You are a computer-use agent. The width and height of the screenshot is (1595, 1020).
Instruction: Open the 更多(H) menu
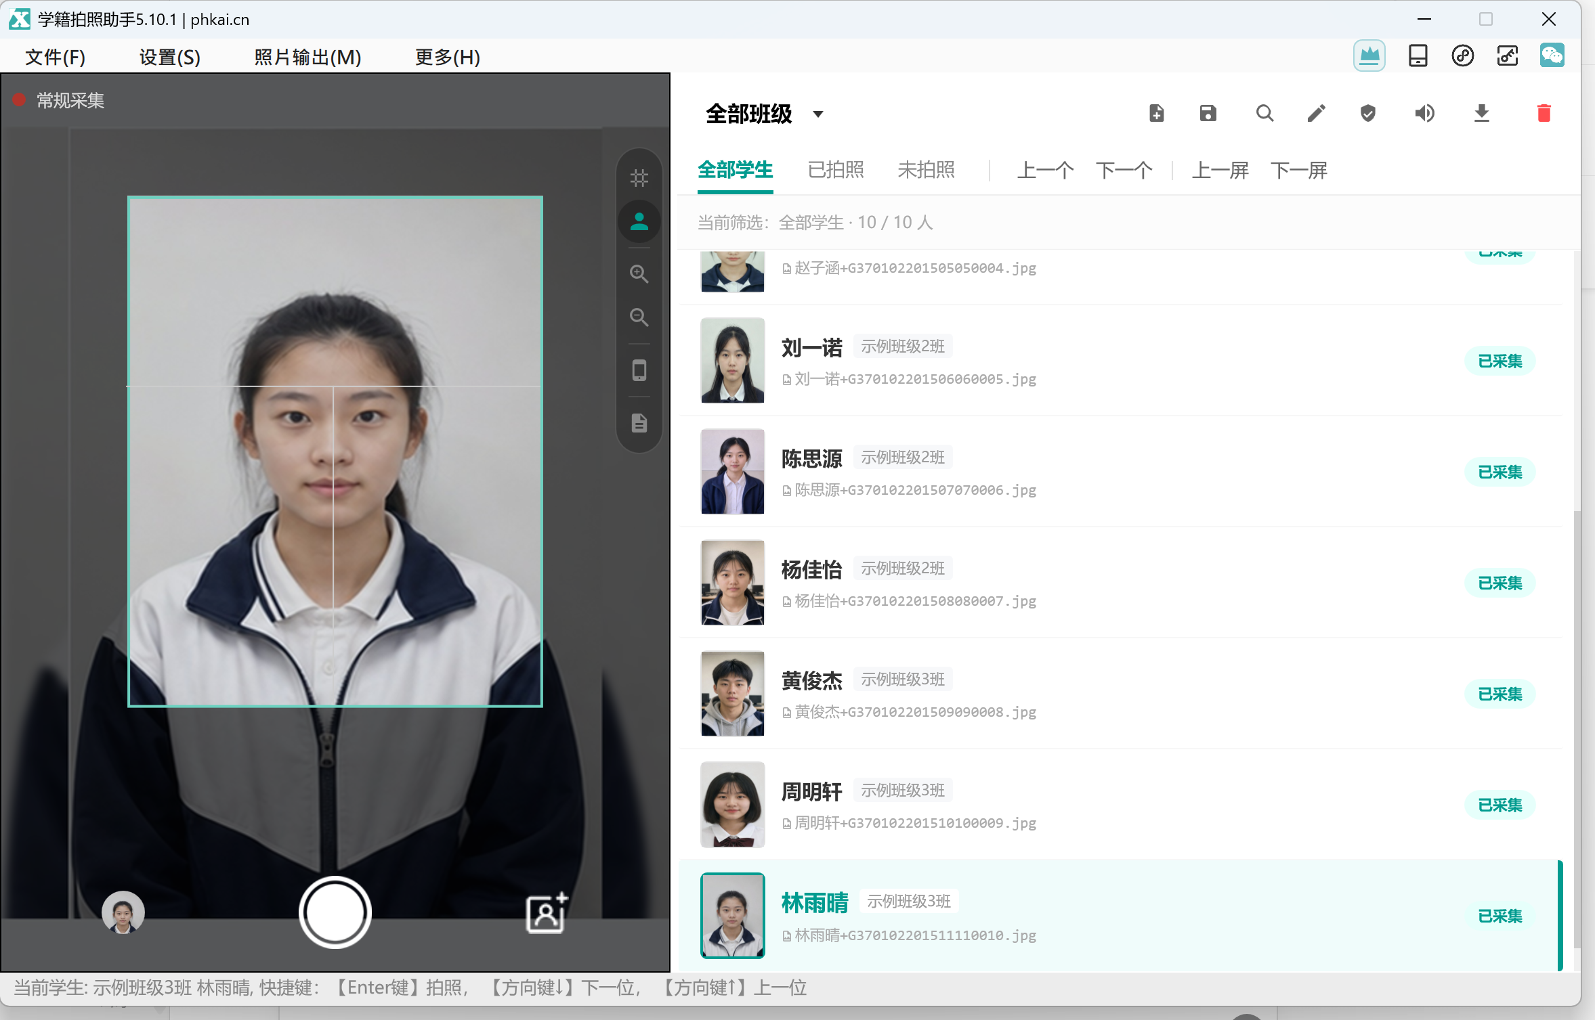(x=448, y=57)
